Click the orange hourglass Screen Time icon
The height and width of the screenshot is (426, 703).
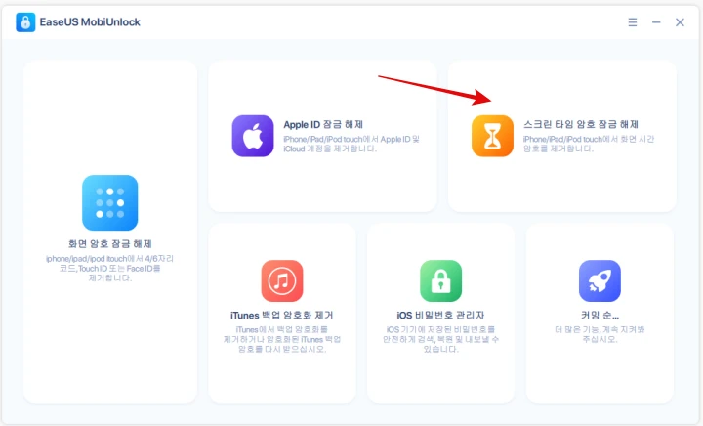(x=492, y=136)
